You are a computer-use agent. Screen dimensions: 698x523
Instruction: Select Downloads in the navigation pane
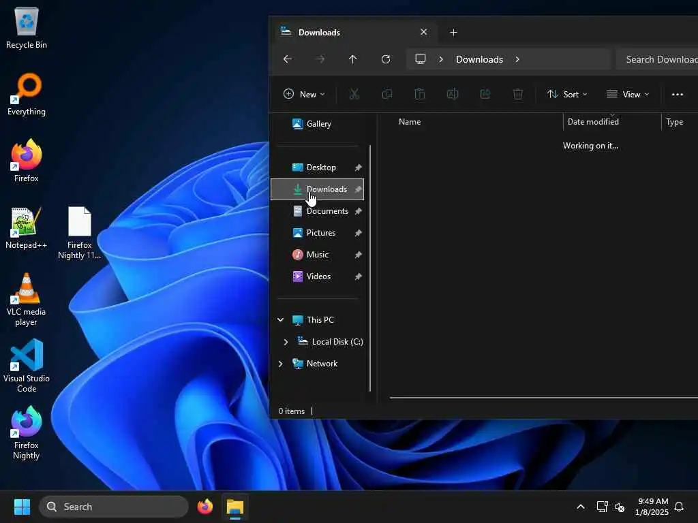(x=318, y=189)
